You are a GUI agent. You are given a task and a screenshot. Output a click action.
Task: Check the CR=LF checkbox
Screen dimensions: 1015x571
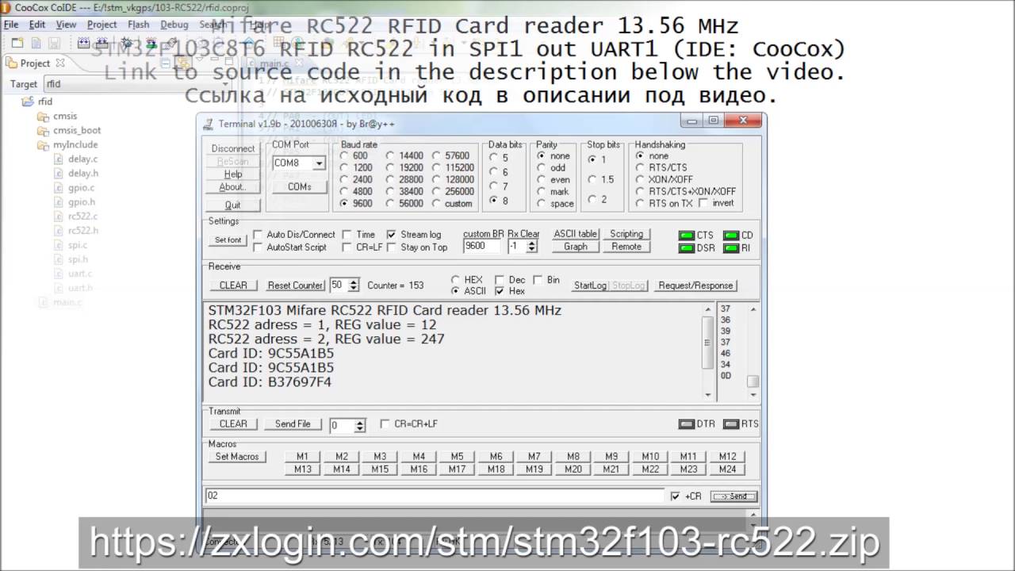pyautogui.click(x=347, y=247)
